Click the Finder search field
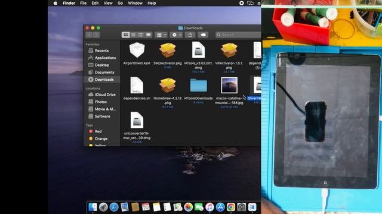The width and height of the screenshot is (382, 214). pyautogui.click(x=238, y=35)
